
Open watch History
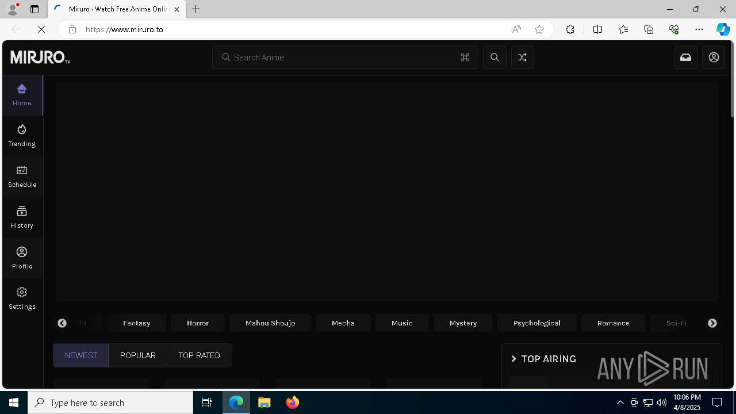point(22,217)
